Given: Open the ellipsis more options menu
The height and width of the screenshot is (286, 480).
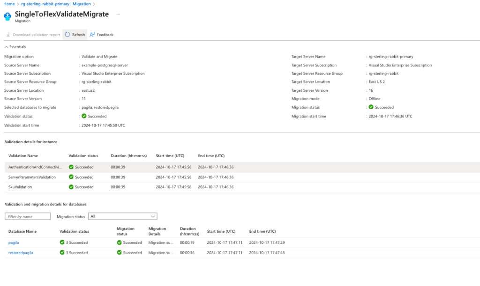Looking at the screenshot, I should (x=118, y=15).
